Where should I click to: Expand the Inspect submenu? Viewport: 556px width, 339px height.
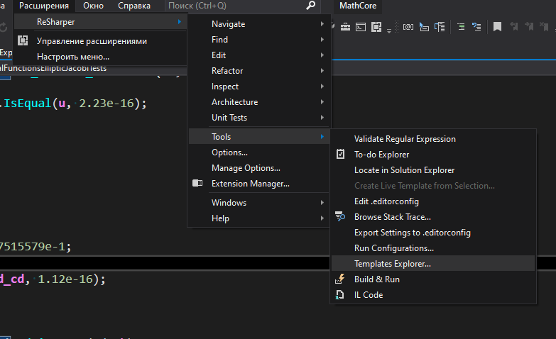[259, 87]
